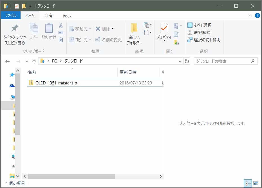Collapse the ribbon using the chevron
The image size is (262, 188).
[250, 15]
